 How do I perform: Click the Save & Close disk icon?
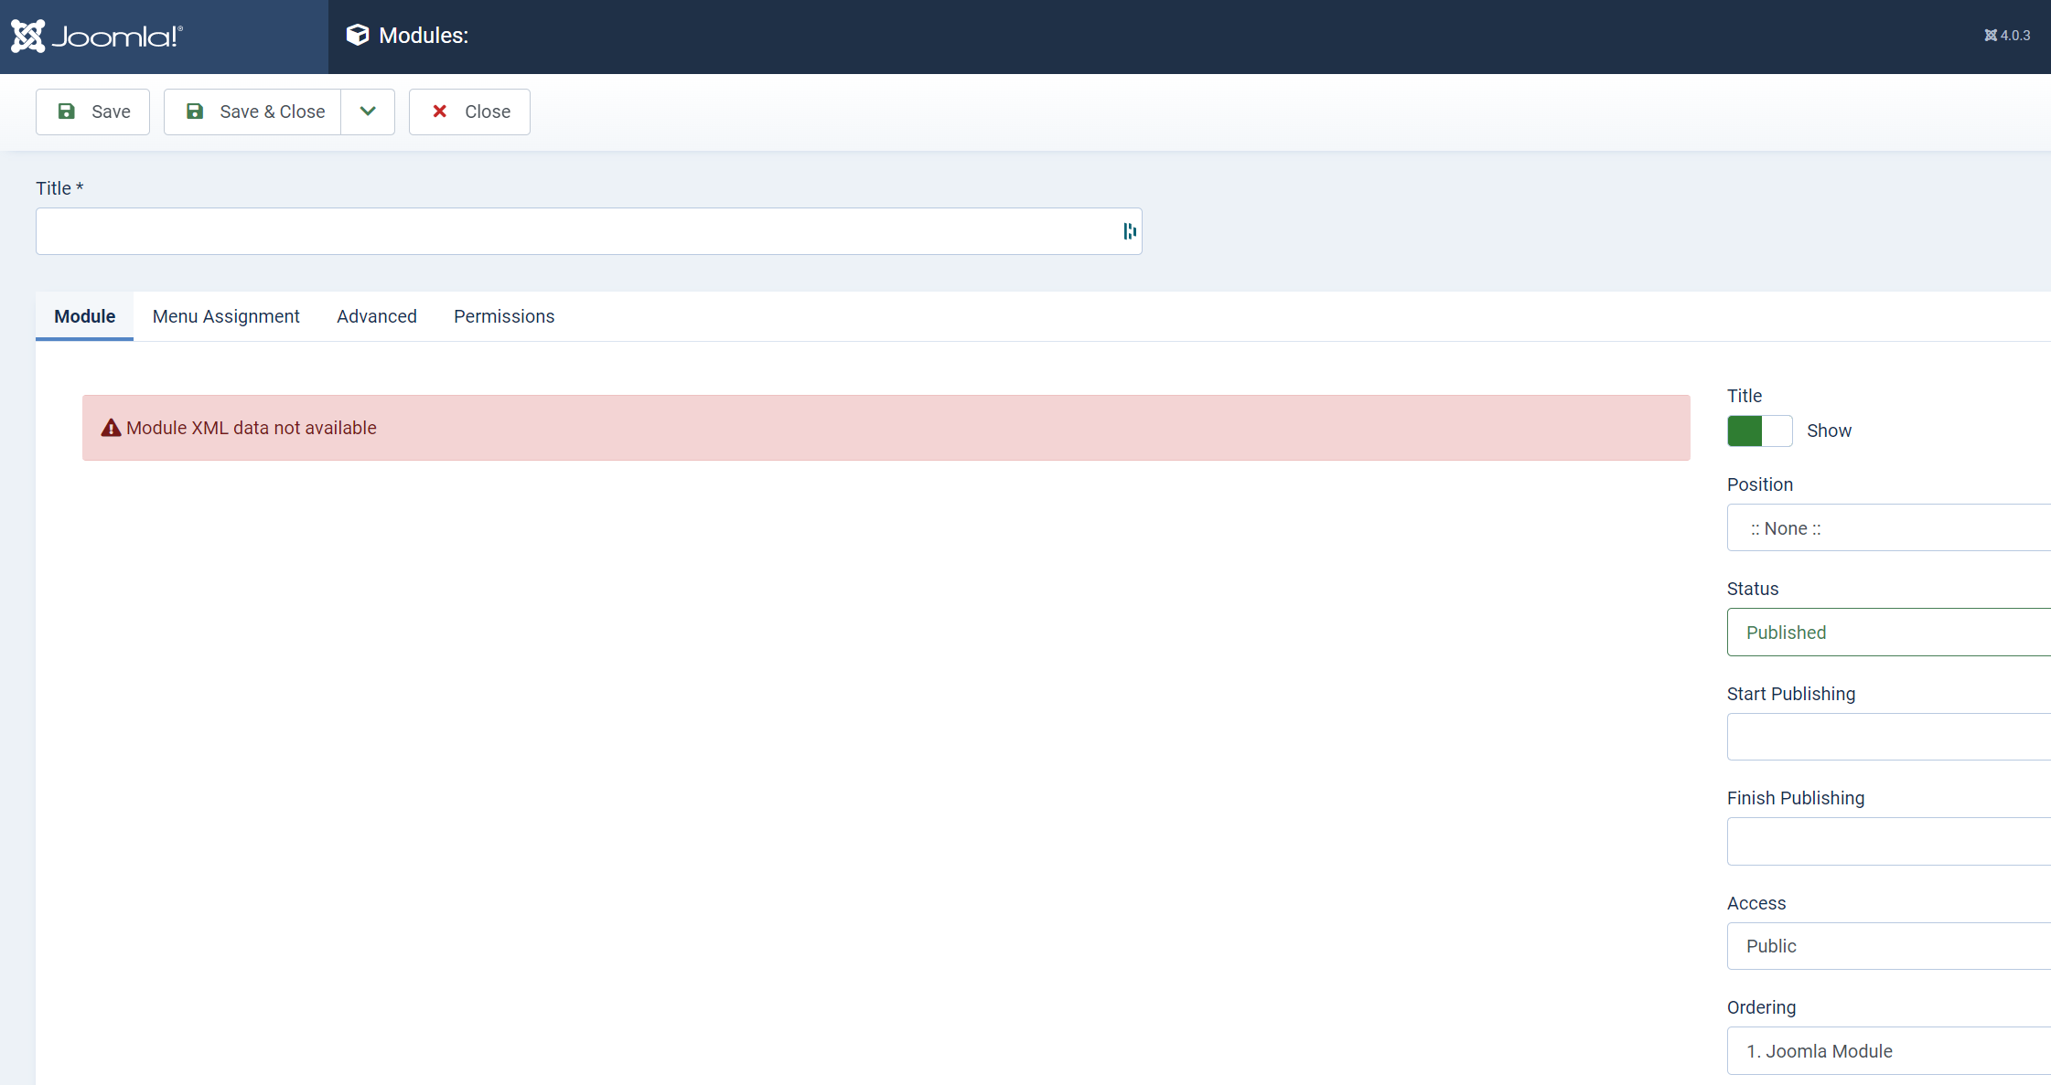click(195, 112)
